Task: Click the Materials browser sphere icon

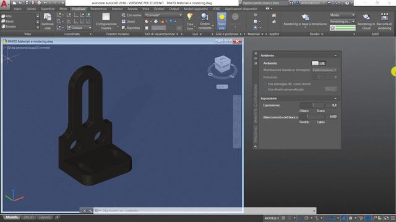Action: click(x=256, y=22)
